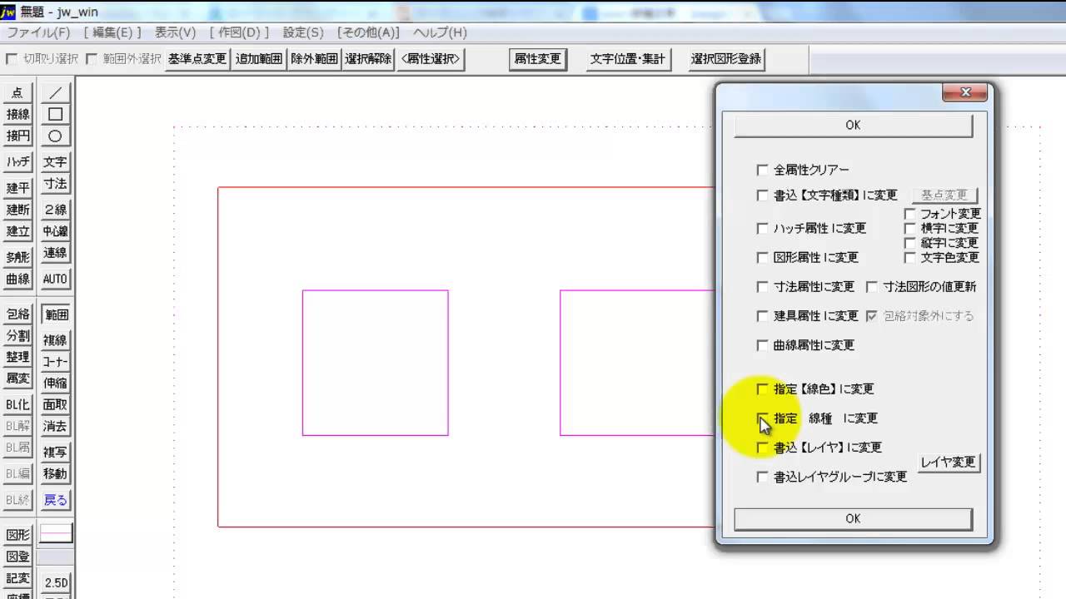
Task: Check フォント変更 checkbox
Action: [910, 214]
